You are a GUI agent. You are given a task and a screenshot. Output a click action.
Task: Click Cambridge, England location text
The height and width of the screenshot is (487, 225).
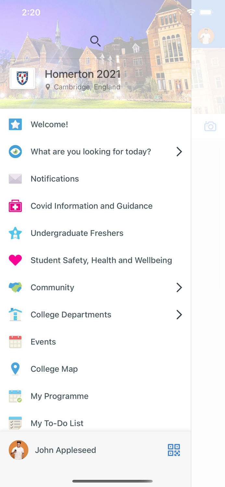tap(87, 87)
